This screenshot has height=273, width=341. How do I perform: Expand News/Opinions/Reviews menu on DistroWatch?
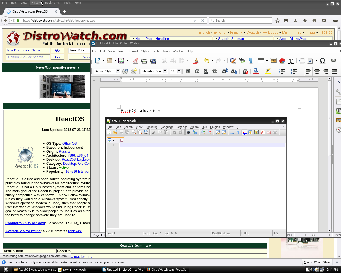click(x=58, y=67)
